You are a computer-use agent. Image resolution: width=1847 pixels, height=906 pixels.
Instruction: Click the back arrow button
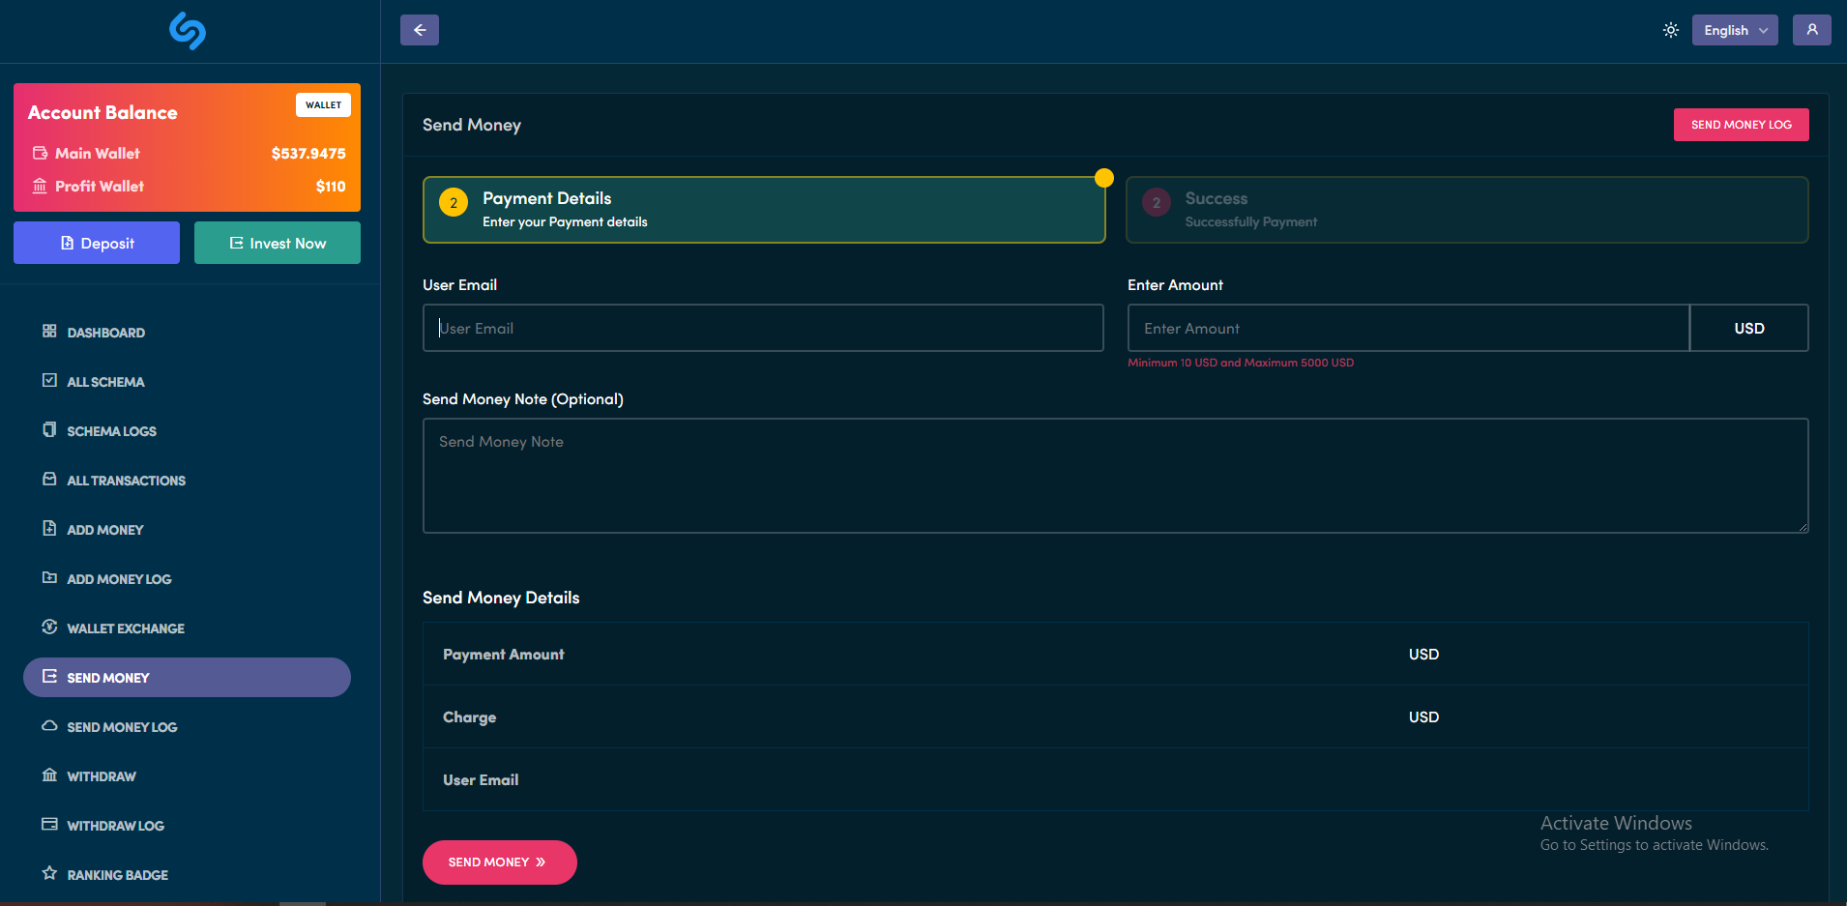(x=420, y=30)
